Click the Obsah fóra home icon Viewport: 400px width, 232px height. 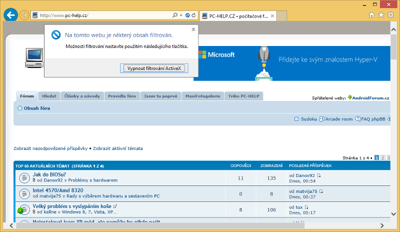coord(20,108)
